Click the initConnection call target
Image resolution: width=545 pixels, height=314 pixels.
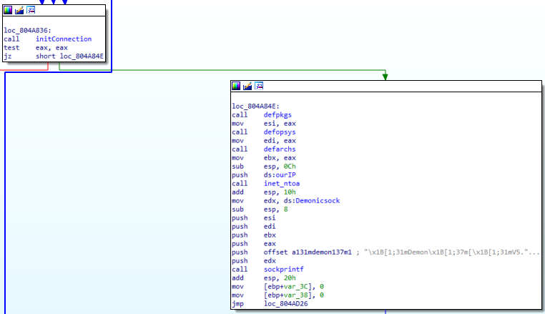coord(64,39)
